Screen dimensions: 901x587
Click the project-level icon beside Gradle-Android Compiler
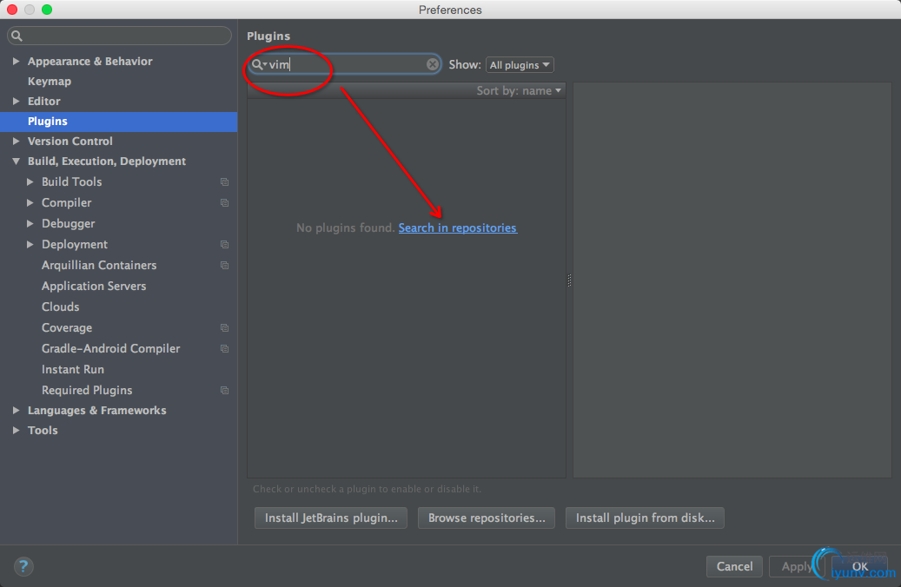(225, 348)
